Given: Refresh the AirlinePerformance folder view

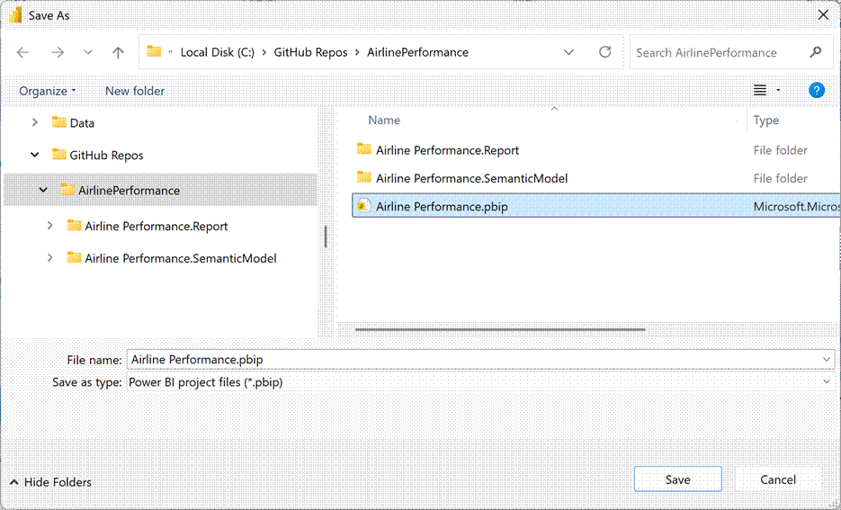Looking at the screenshot, I should coord(605,52).
